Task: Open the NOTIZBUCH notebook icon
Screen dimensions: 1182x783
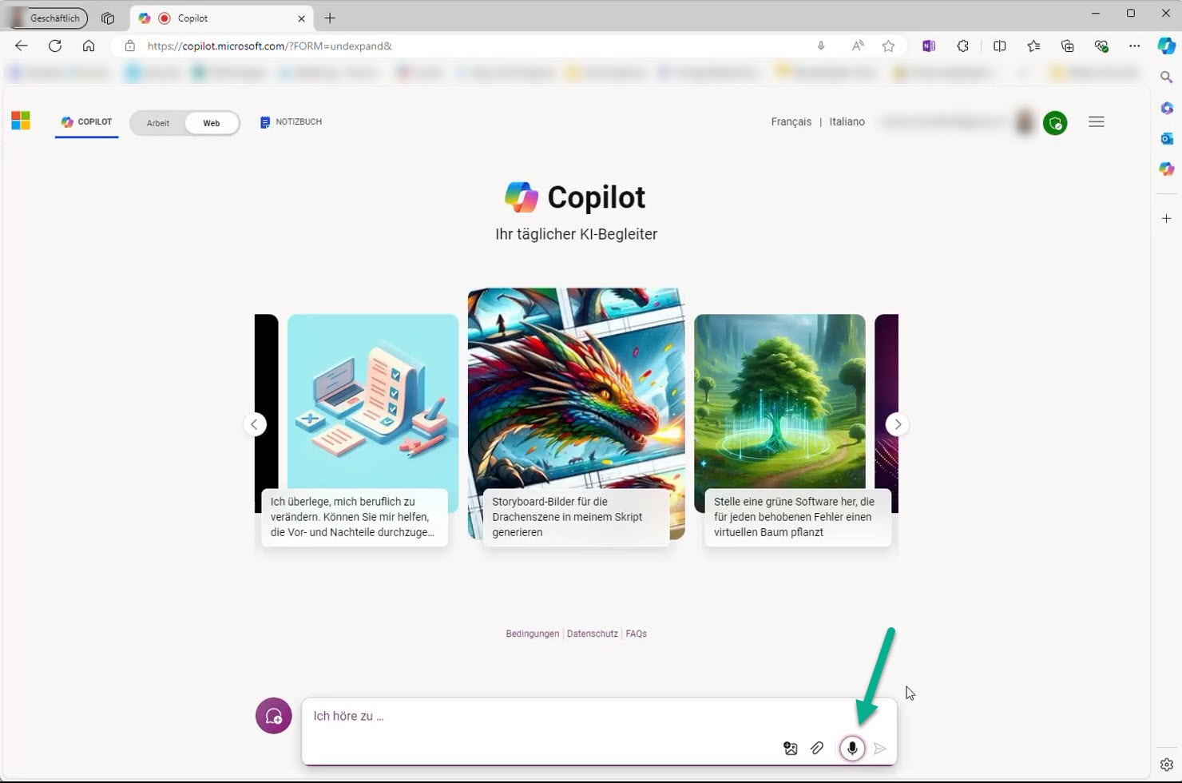Action: coord(264,121)
